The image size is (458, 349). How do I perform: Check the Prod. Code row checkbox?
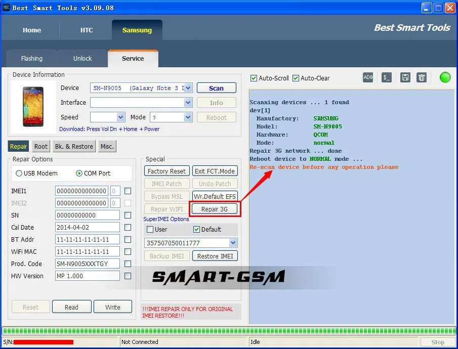[x=128, y=264]
